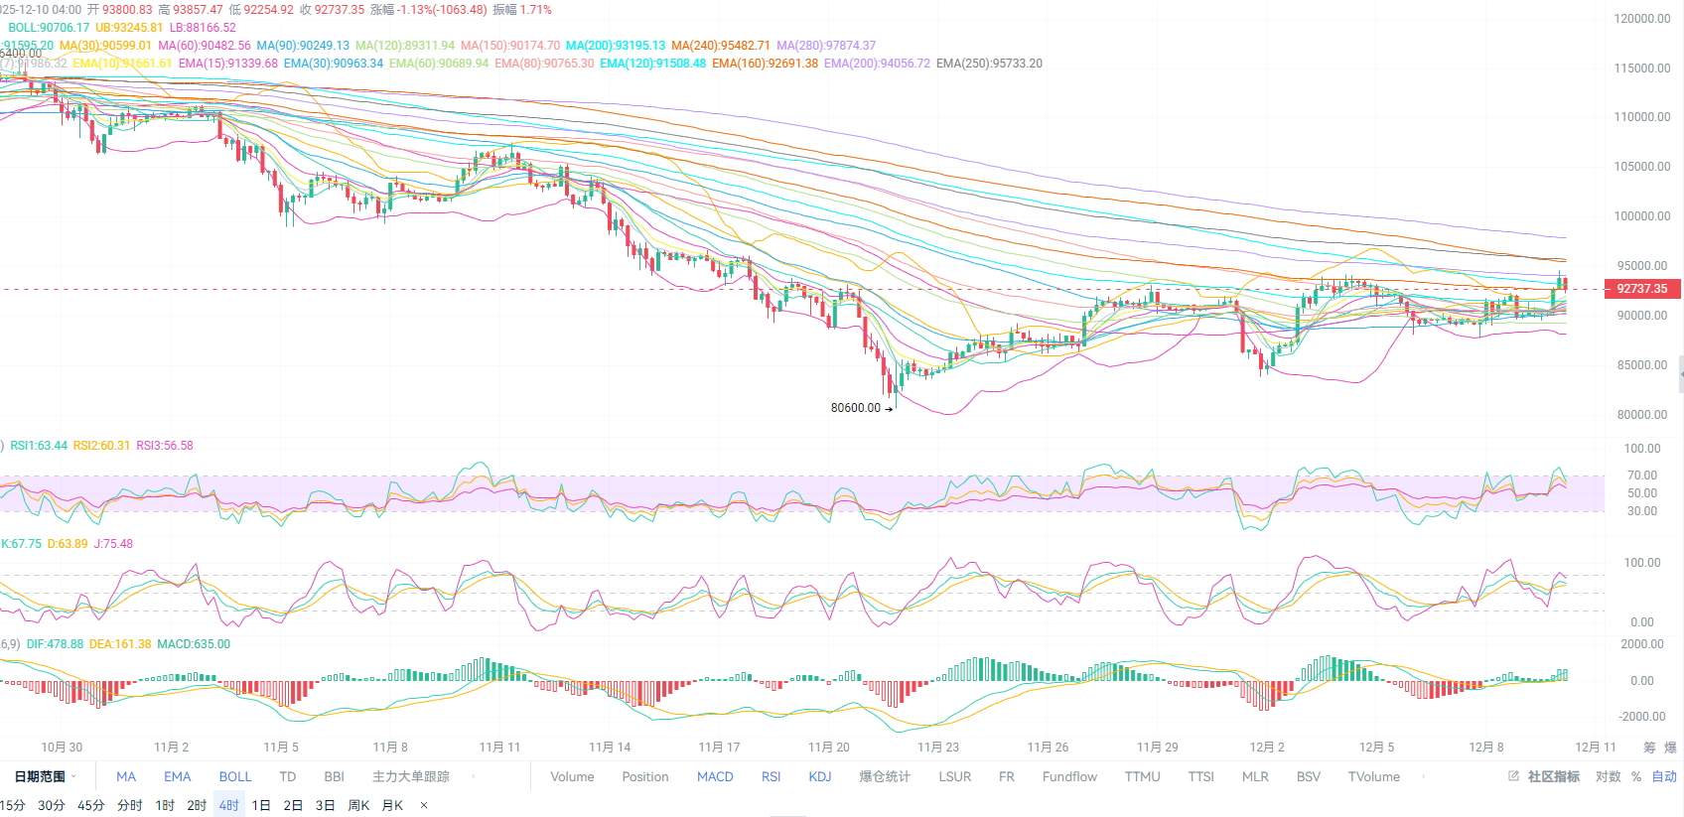Click the 爆 liquidation icon

click(x=1670, y=748)
